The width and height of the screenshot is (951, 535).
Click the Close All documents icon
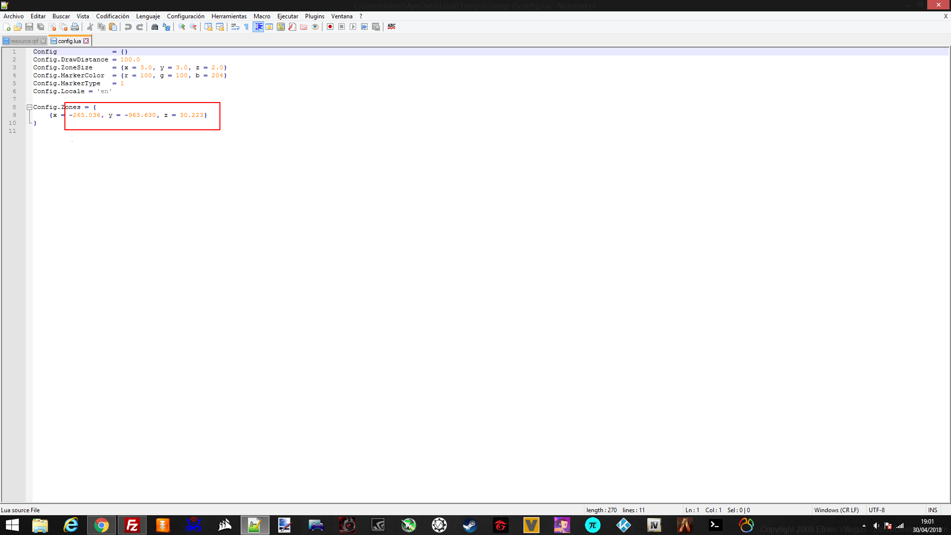[x=63, y=27]
